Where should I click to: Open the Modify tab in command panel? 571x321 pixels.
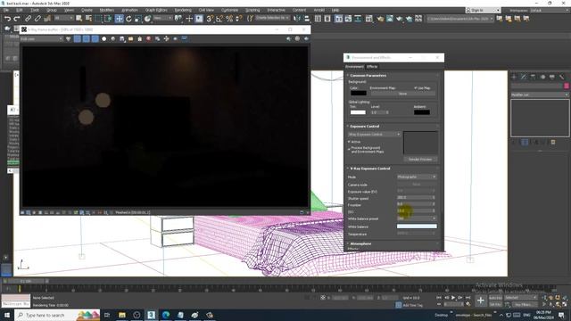pos(524,77)
